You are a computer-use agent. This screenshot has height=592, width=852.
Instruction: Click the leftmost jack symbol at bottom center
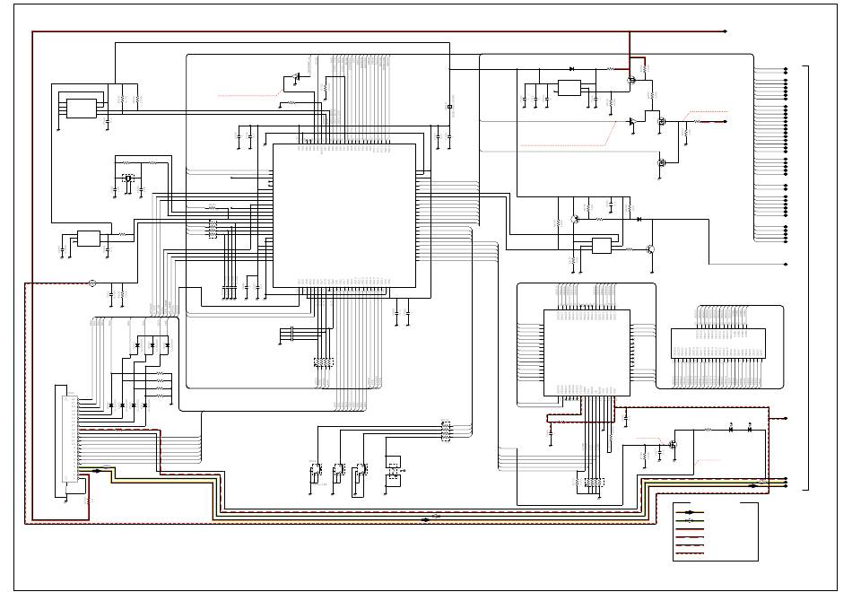point(316,470)
